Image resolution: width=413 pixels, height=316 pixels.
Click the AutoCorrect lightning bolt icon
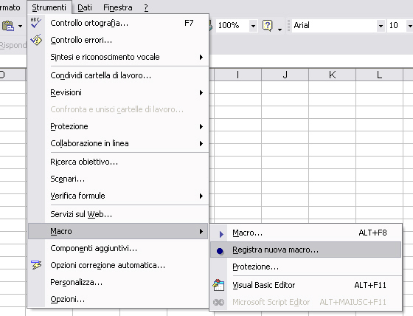click(36, 265)
